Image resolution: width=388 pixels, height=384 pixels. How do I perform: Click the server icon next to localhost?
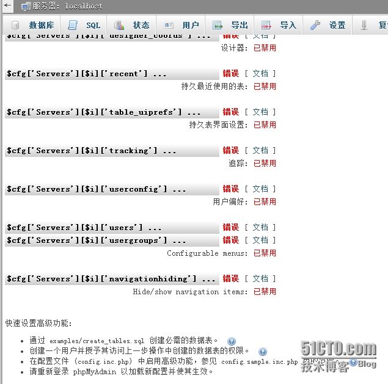click(x=26, y=6)
